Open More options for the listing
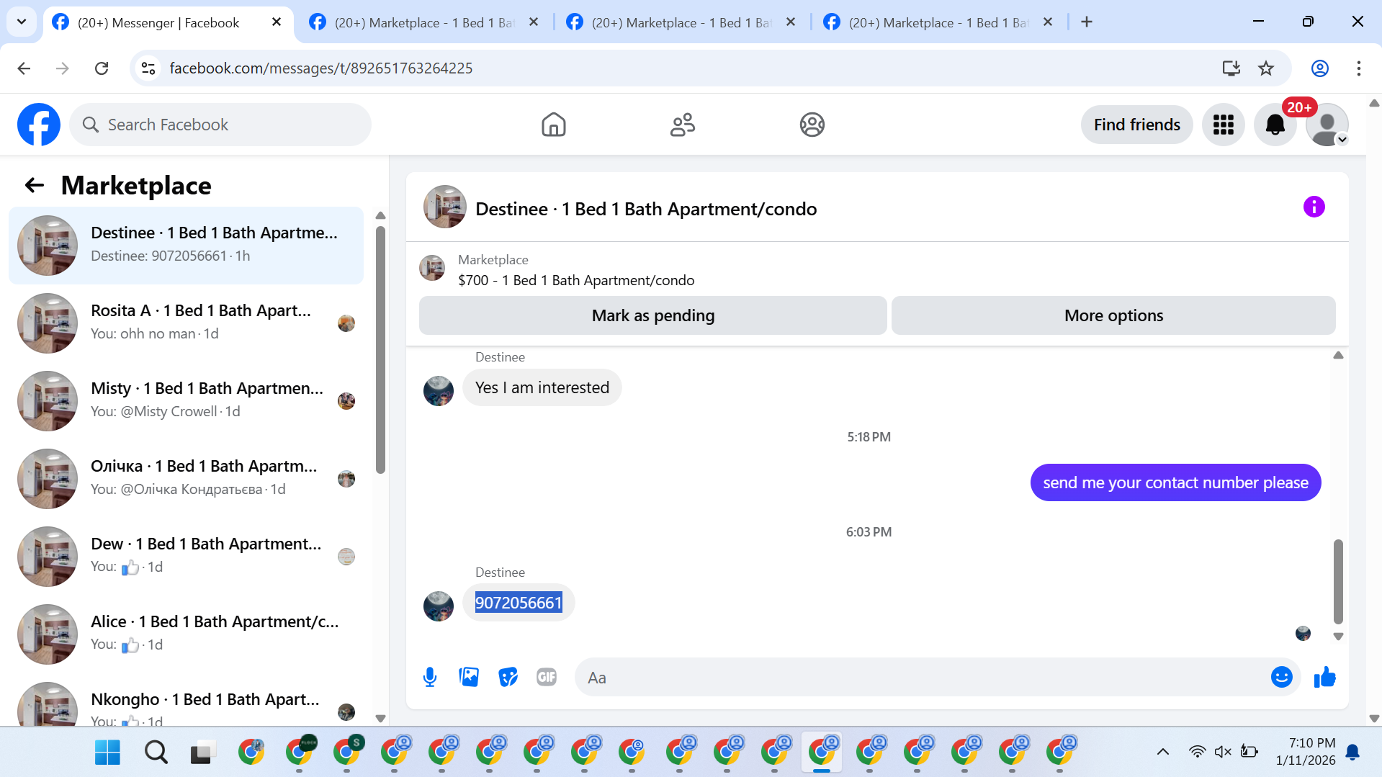This screenshot has height=777, width=1382. 1113,315
